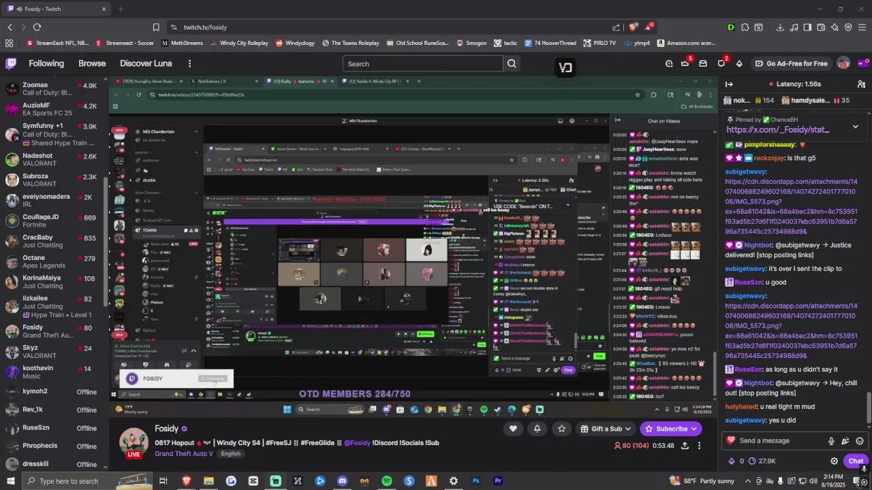Image resolution: width=872 pixels, height=490 pixels.
Task: Open the browser hamburger menu
Action: (x=862, y=27)
